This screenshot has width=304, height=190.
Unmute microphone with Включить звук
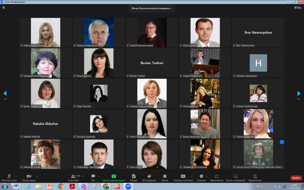point(9,177)
